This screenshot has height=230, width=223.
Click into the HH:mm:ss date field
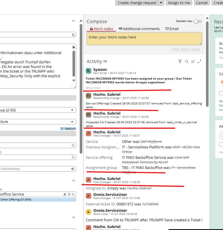click(35, 169)
